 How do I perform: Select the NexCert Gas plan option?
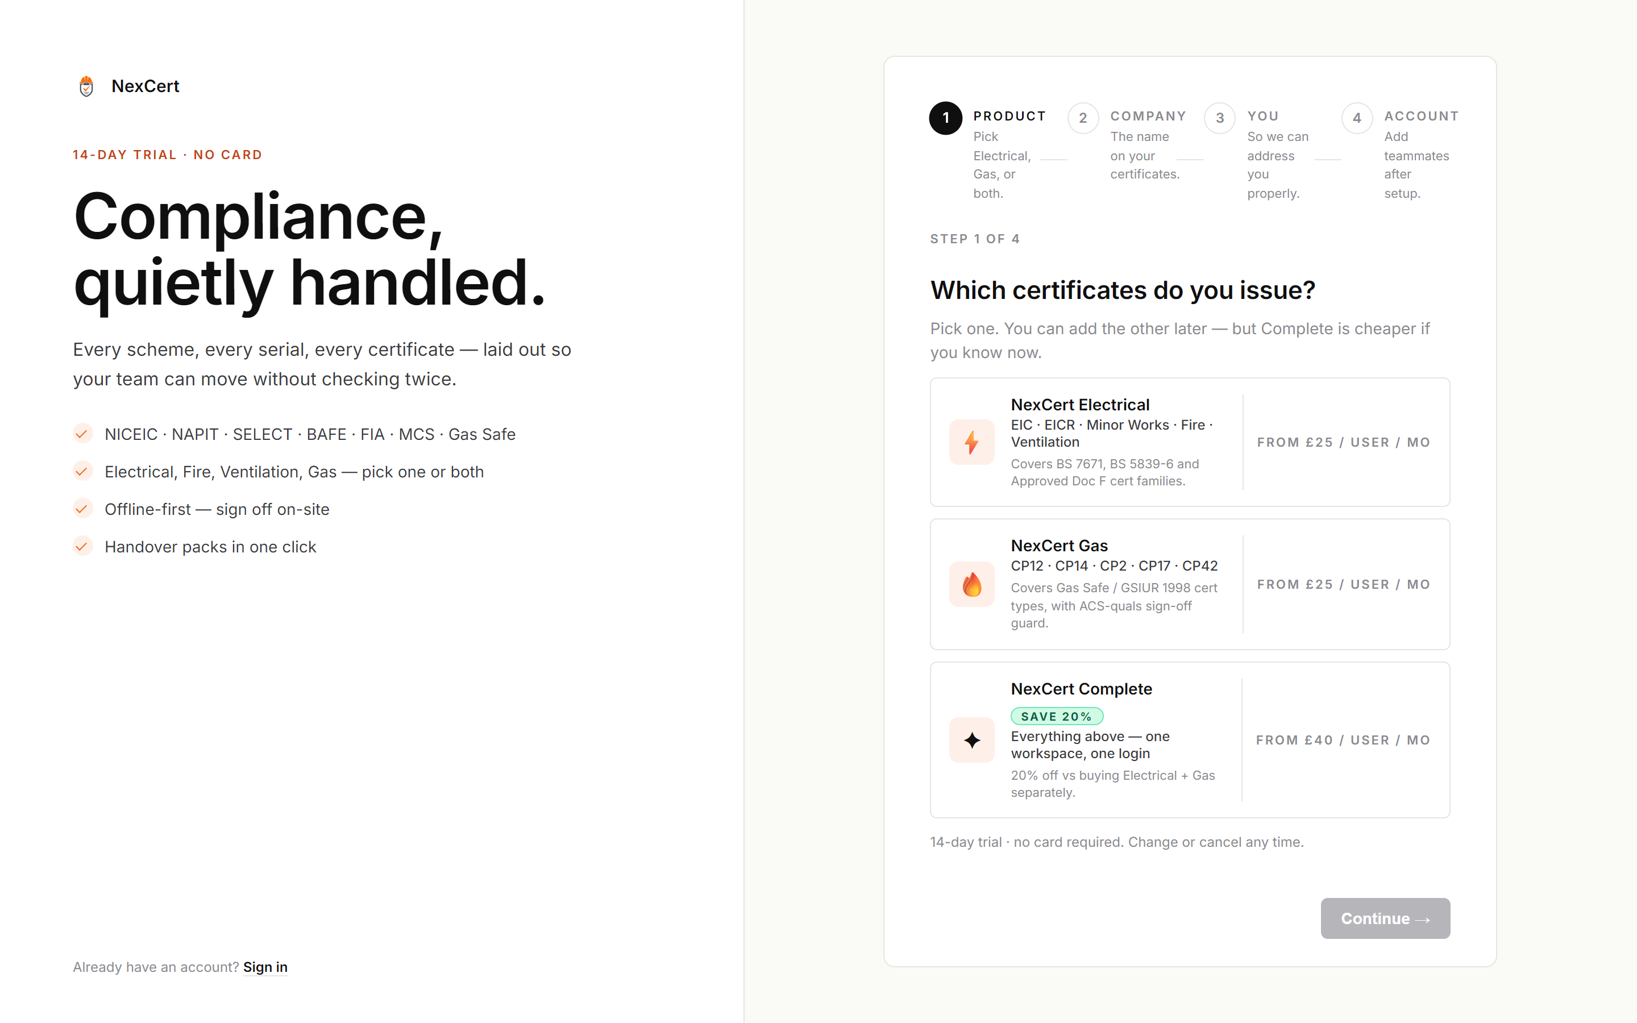point(1189,584)
